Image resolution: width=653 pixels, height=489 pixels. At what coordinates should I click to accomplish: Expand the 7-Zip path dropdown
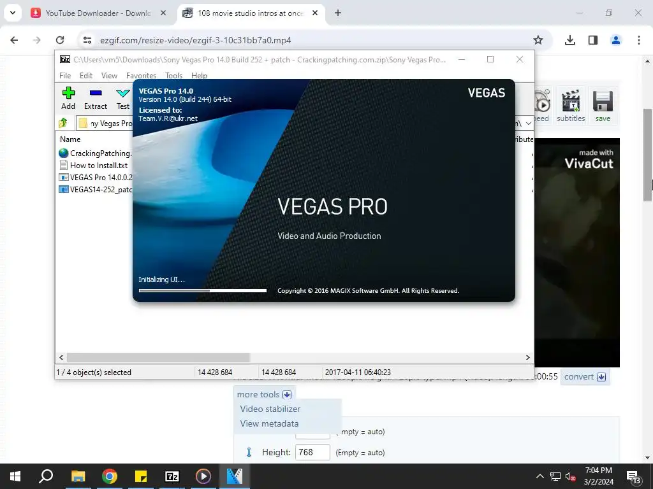click(x=528, y=123)
